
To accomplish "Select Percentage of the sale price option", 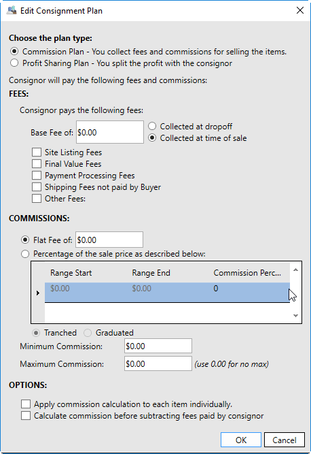I will click(x=25, y=254).
